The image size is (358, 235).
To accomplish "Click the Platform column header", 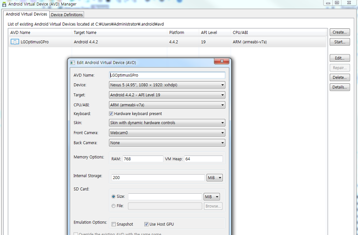I will pos(183,32).
